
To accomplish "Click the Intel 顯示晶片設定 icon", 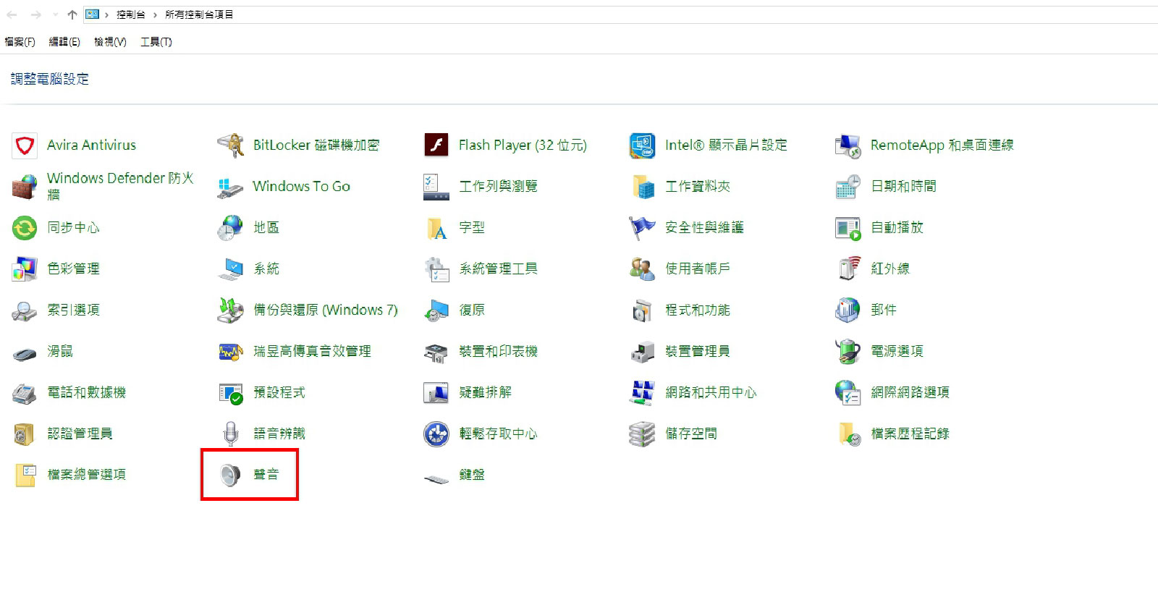I will [x=642, y=145].
